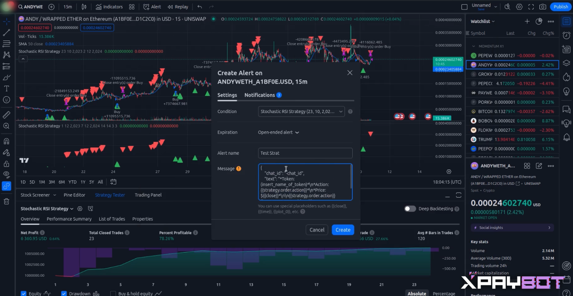Open the hotlists flame icon
Screen dimensions: 573x296
pos(566,77)
